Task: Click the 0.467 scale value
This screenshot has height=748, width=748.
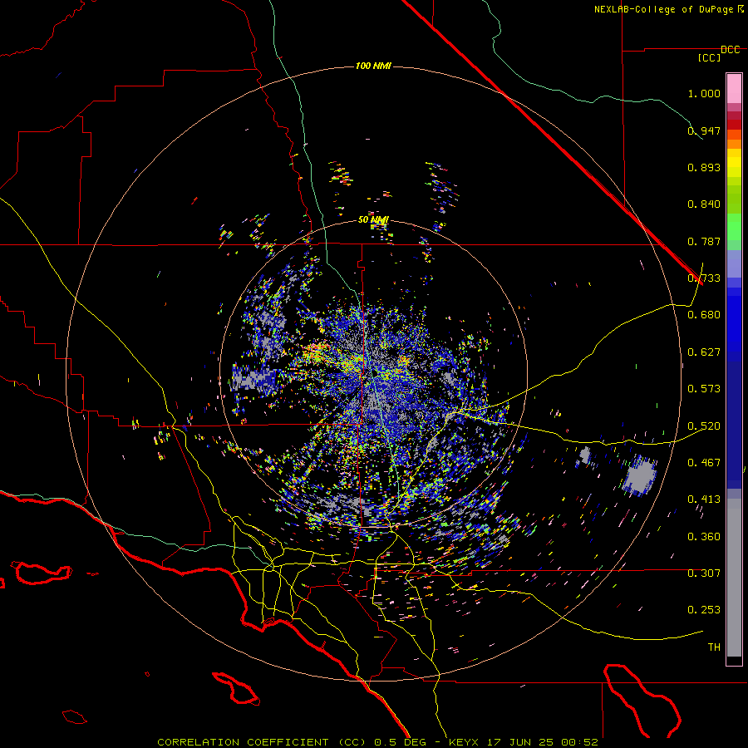Action: click(x=704, y=463)
